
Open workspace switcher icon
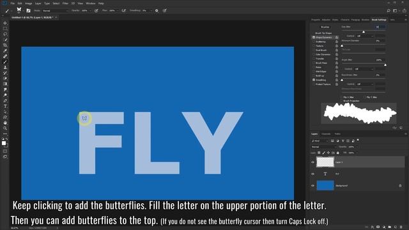(x=396, y=11)
